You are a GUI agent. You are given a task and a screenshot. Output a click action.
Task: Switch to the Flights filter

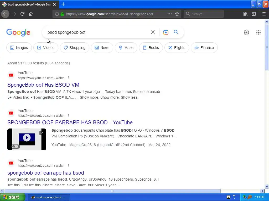click(x=177, y=48)
